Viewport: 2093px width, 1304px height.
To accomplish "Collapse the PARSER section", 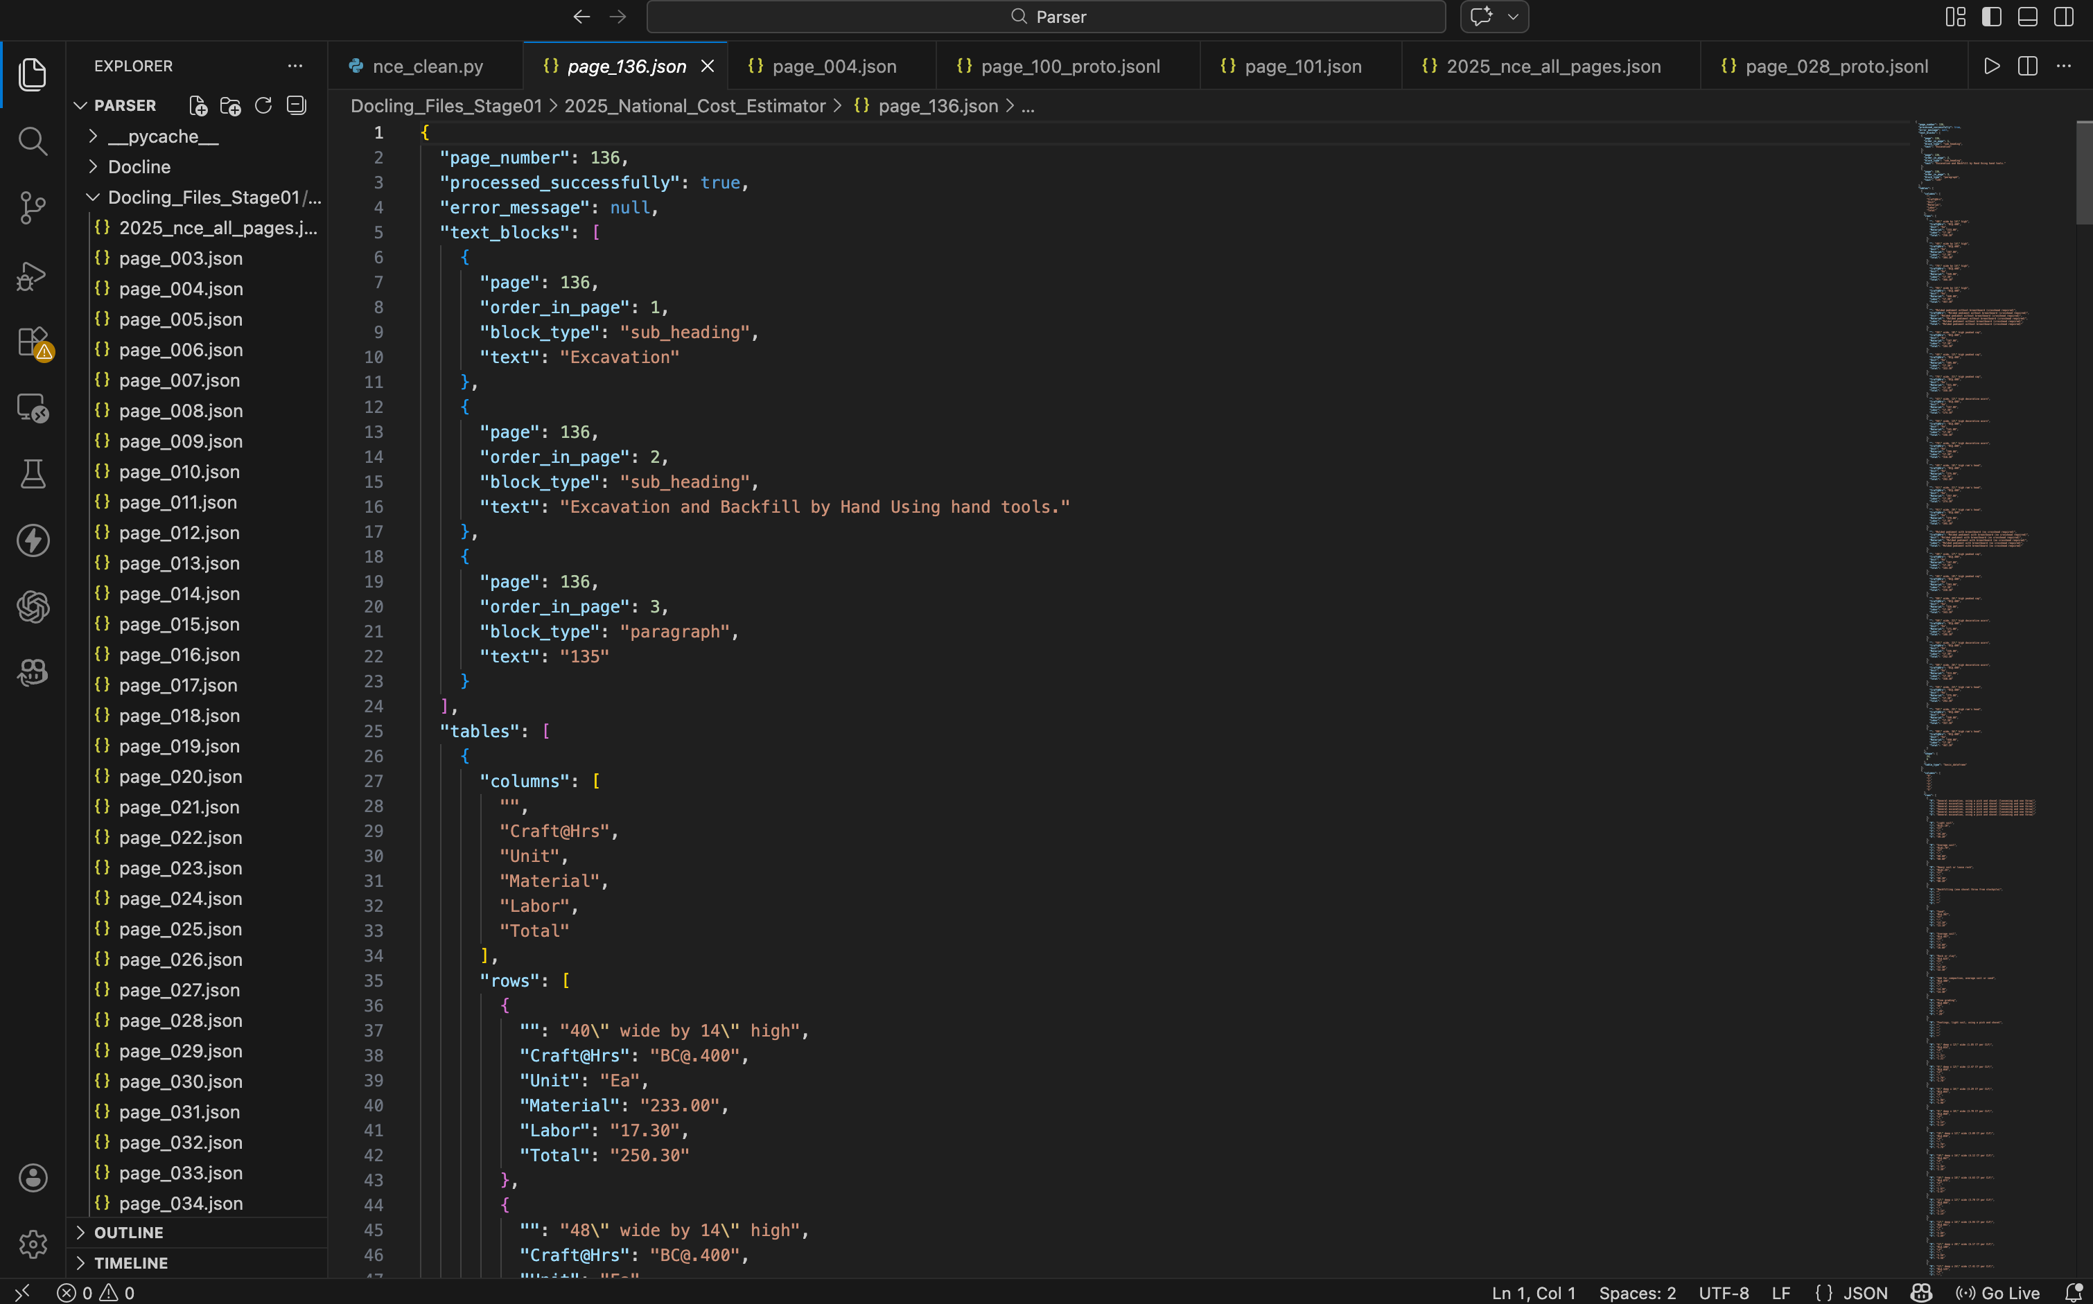I will pos(81,105).
